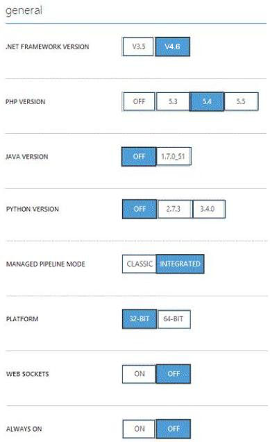Viewport: 270px width, 442px height.
Task: Enable Always On
Action: [139, 429]
